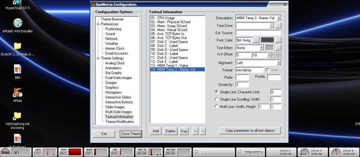Select Single Line: Character Limit radio
360x157 pixels.
[x=216, y=92]
